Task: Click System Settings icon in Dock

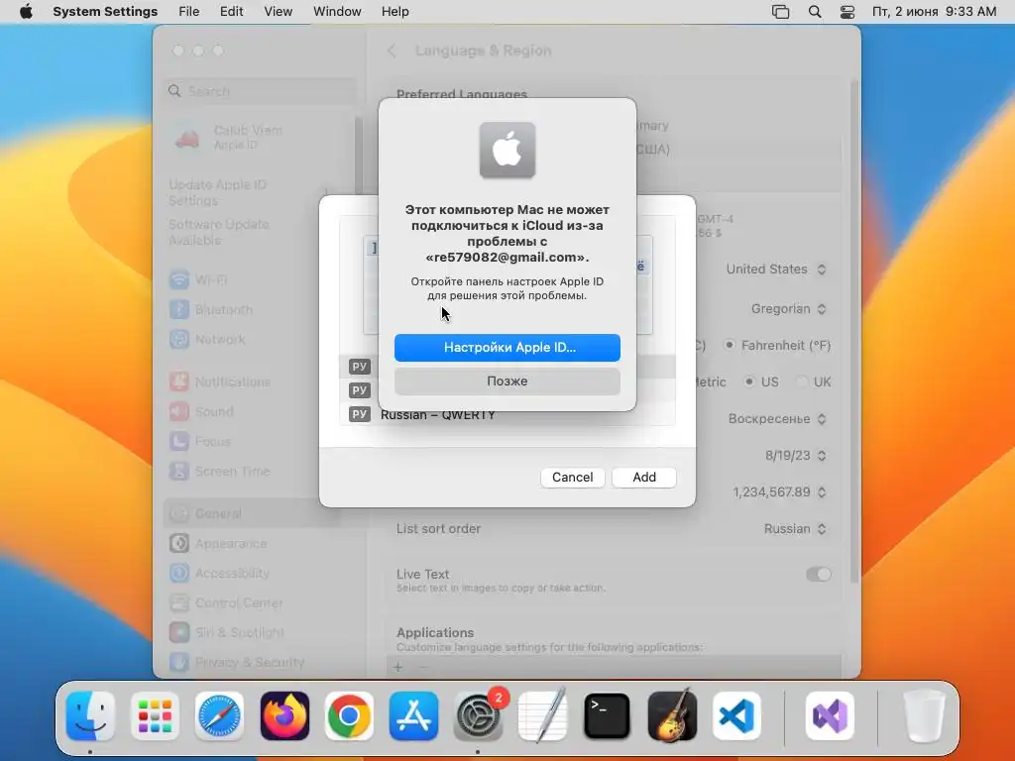Action: click(478, 715)
